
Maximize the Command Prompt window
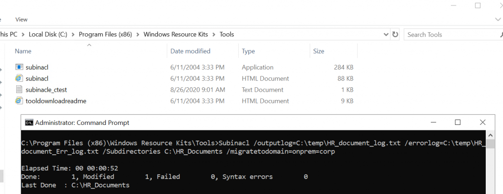tap(458, 122)
